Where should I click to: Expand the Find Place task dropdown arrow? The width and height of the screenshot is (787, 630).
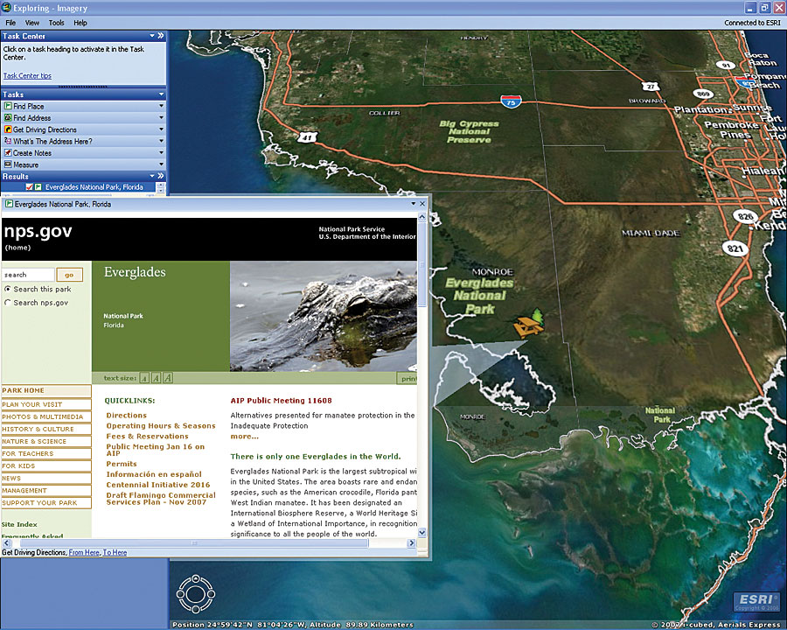161,106
